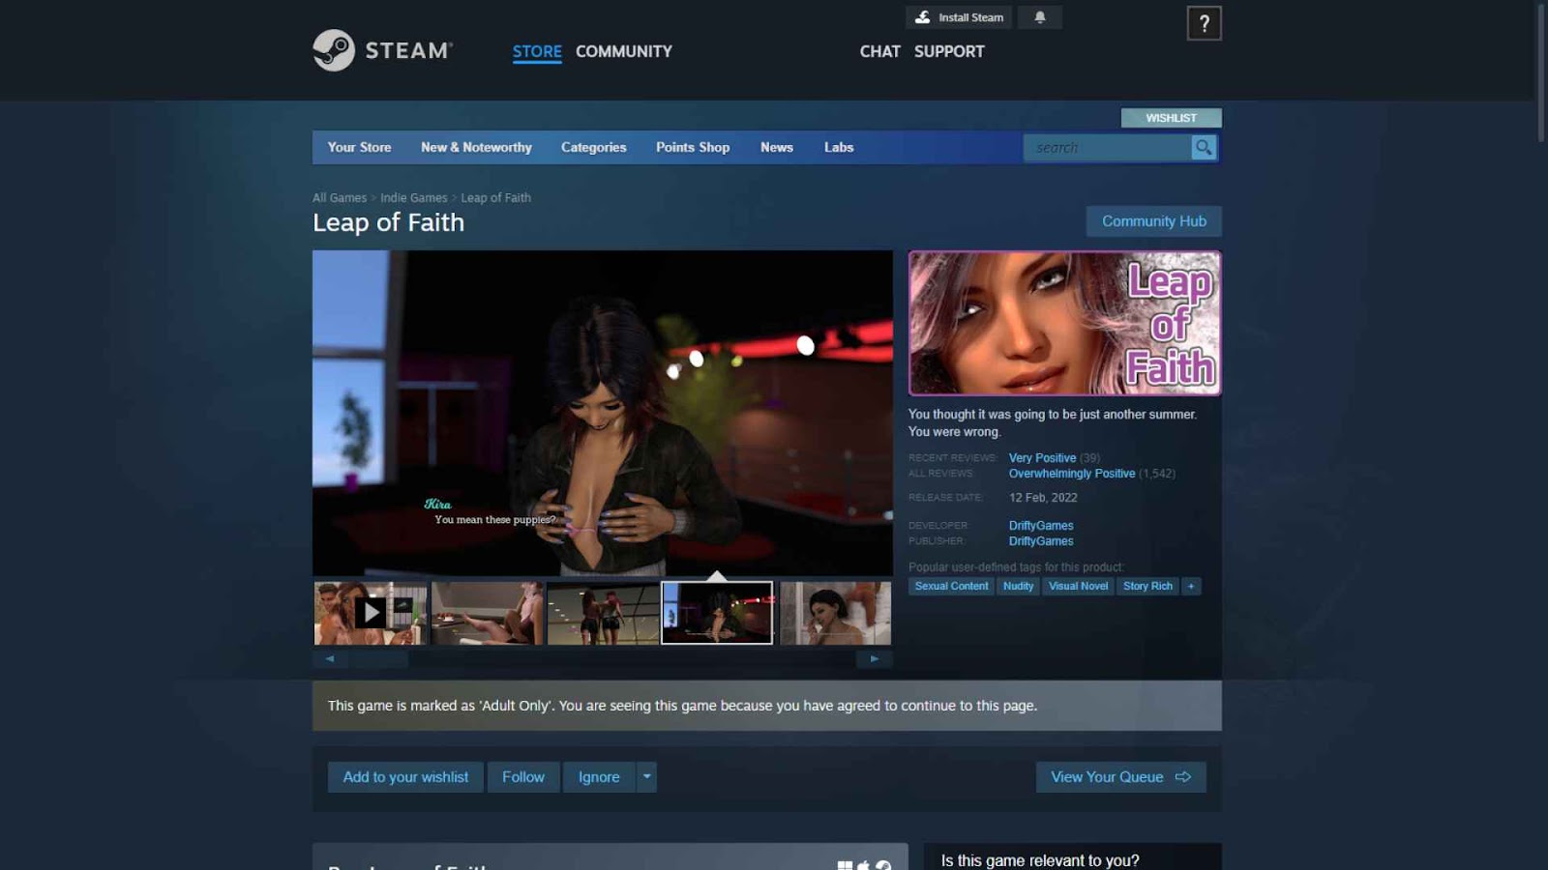Select the fifth screenshot thumbnail

click(836, 613)
